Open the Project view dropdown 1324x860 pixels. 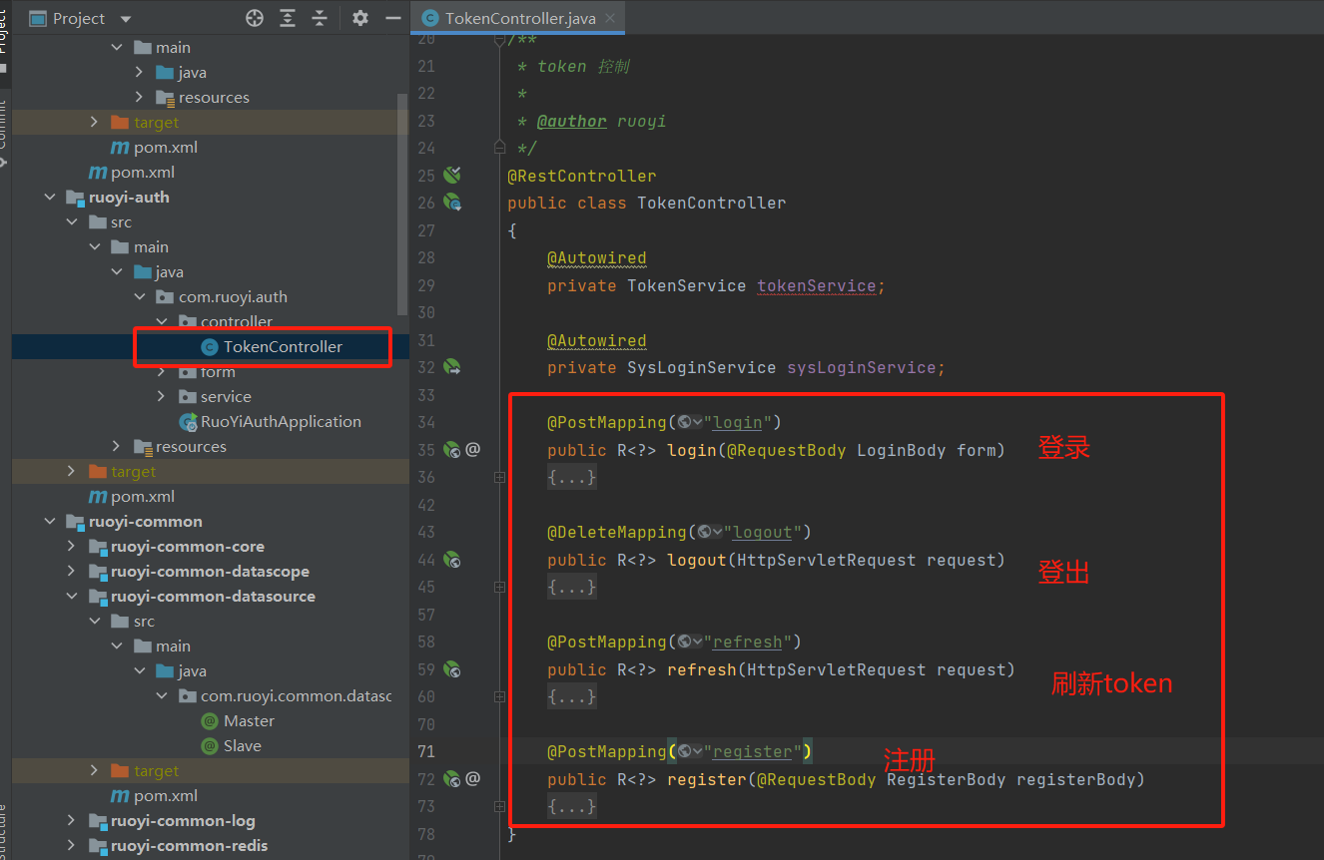(x=125, y=19)
